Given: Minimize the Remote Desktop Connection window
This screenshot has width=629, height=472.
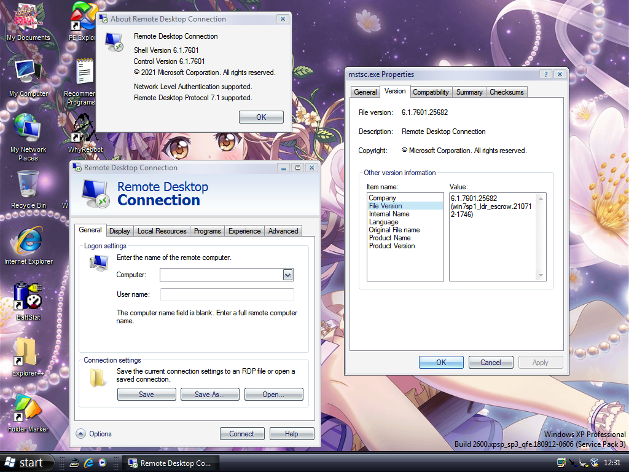Looking at the screenshot, I should point(284,168).
